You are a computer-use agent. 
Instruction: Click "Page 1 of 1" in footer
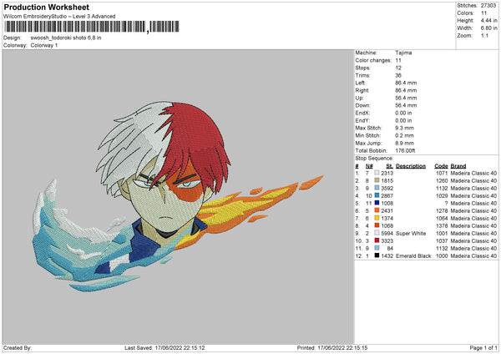tap(483, 347)
